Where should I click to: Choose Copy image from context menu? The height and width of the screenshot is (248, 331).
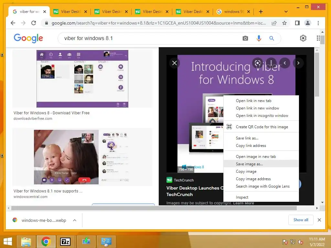click(261, 171)
